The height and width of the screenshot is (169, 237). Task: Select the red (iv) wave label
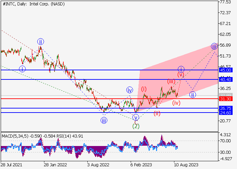coord(176,103)
